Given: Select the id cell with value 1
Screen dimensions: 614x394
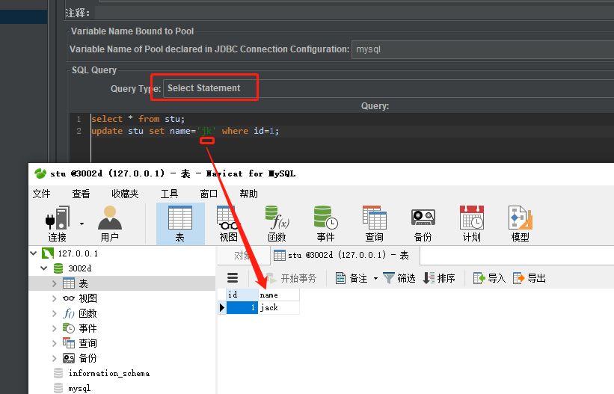Looking at the screenshot, I should coord(242,307).
